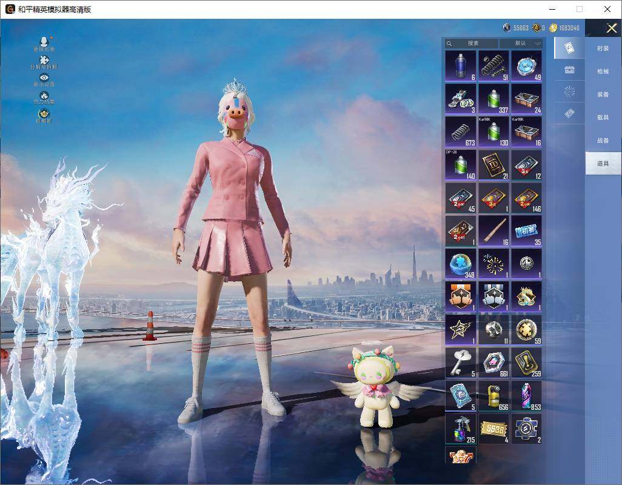The height and width of the screenshot is (485, 622).
Task: Close the inventory with the X button
Action: [x=611, y=28]
